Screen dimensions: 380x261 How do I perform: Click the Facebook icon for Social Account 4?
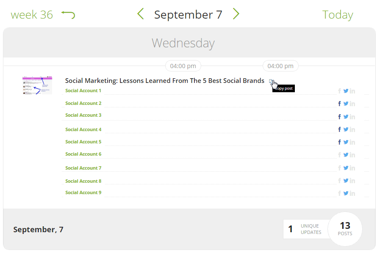[x=339, y=130]
